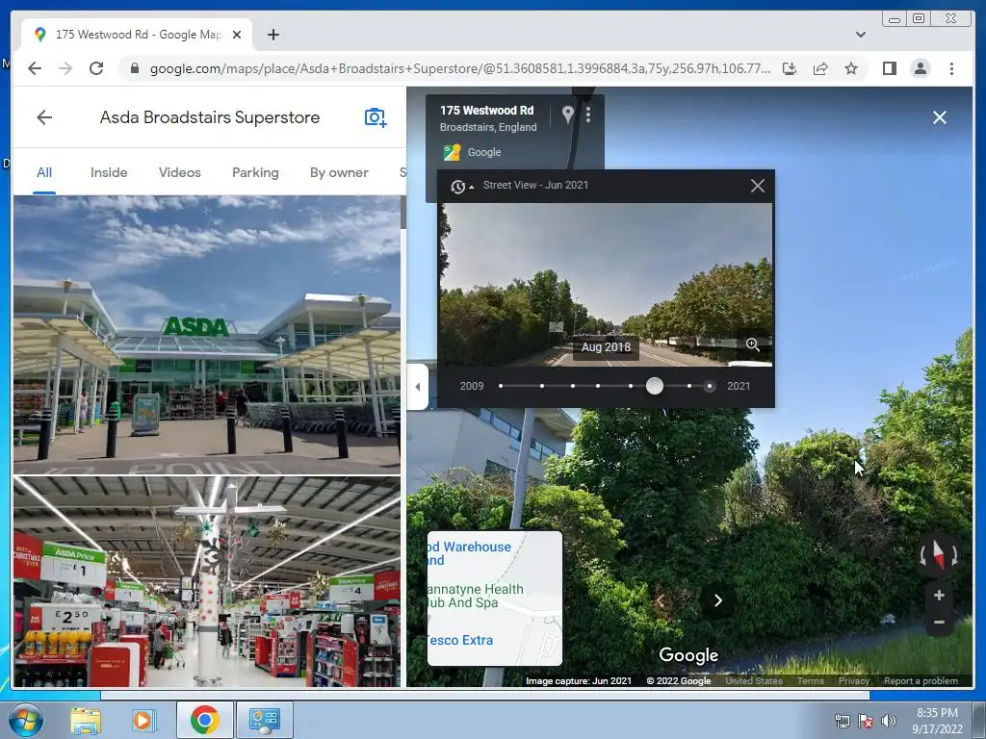Select the 2021 timeline end point
Image resolution: width=986 pixels, height=739 pixels.
tap(710, 386)
